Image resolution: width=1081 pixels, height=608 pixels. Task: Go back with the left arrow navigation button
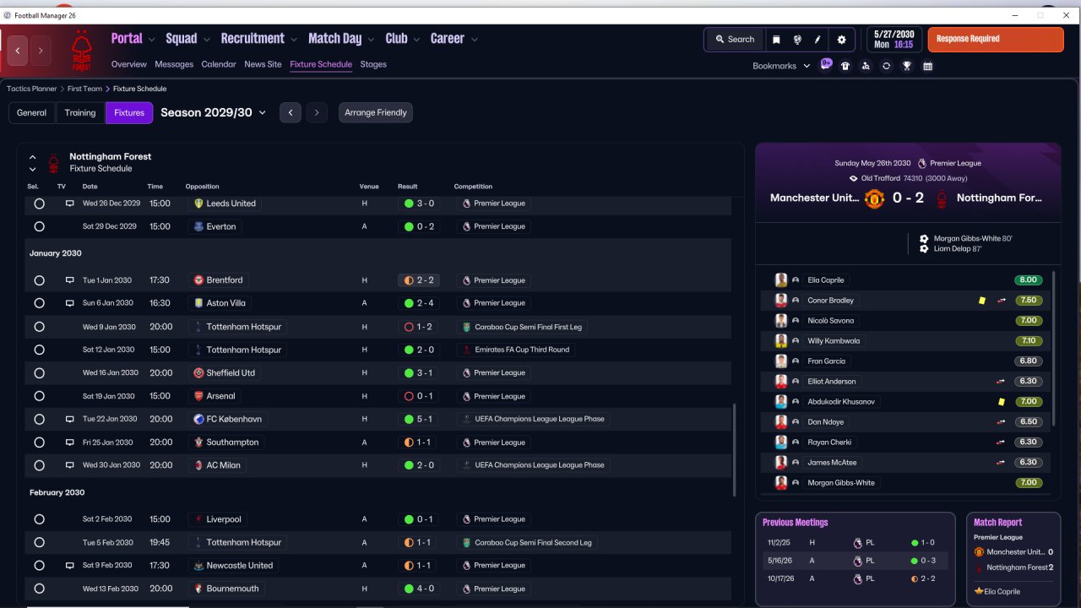pyautogui.click(x=18, y=51)
